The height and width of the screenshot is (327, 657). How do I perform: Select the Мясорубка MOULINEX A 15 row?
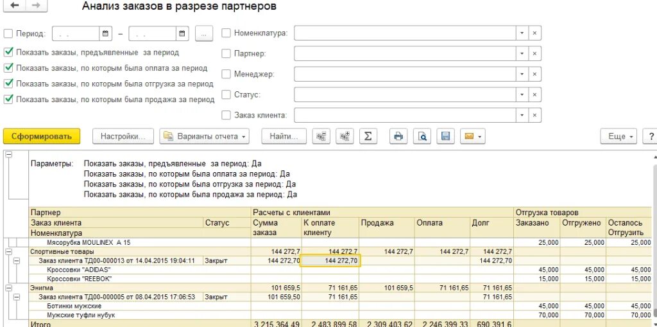[340, 243]
